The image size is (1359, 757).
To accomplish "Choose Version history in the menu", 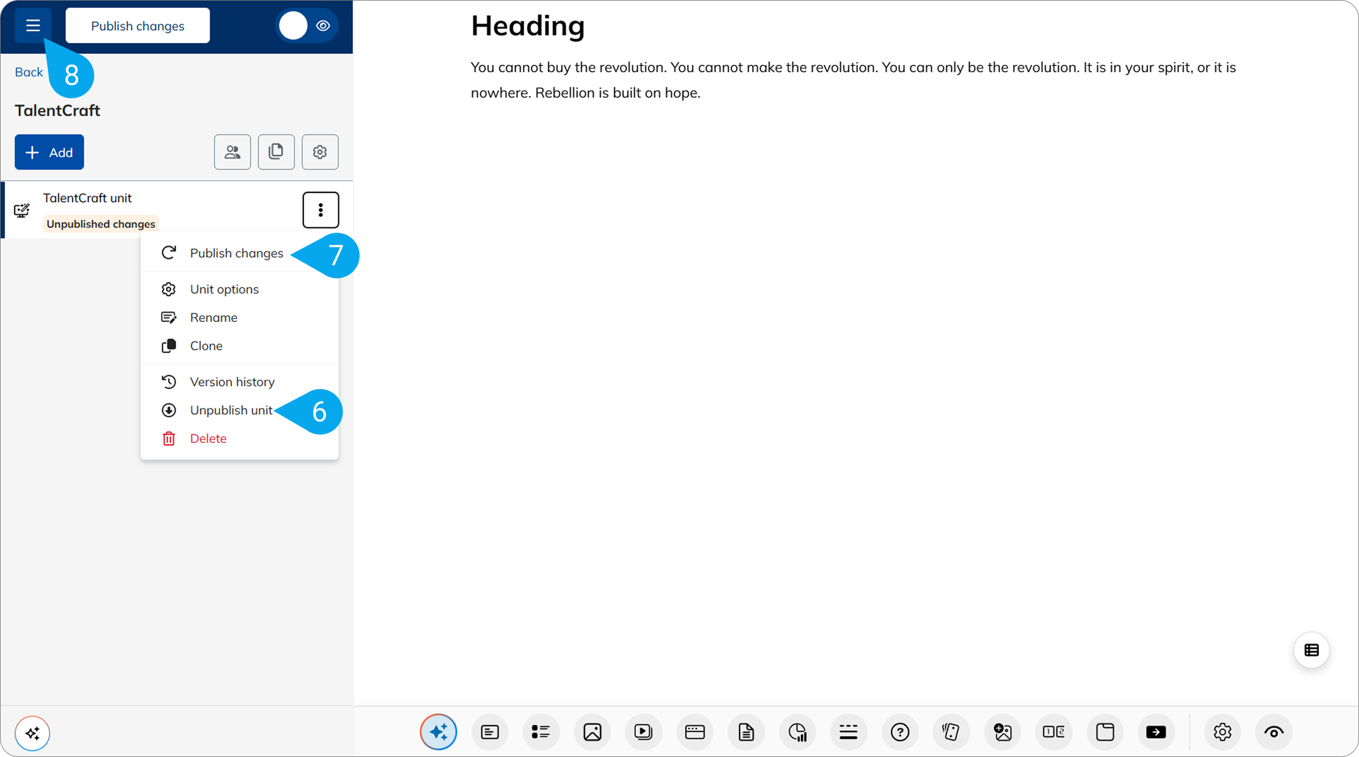I will [232, 382].
